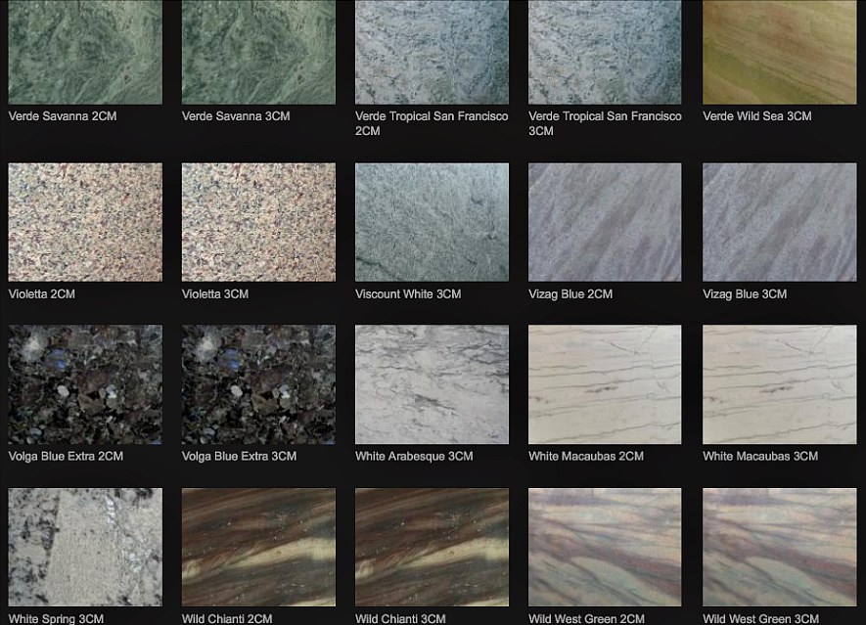
Task: Click the Verde Savanna 2CM caption
Action: click(63, 116)
